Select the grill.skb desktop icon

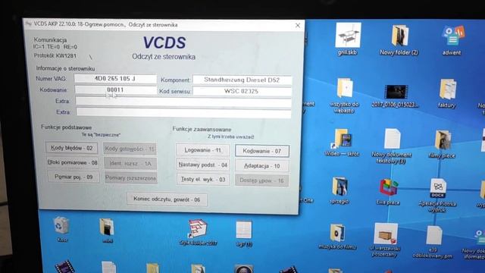point(348,39)
